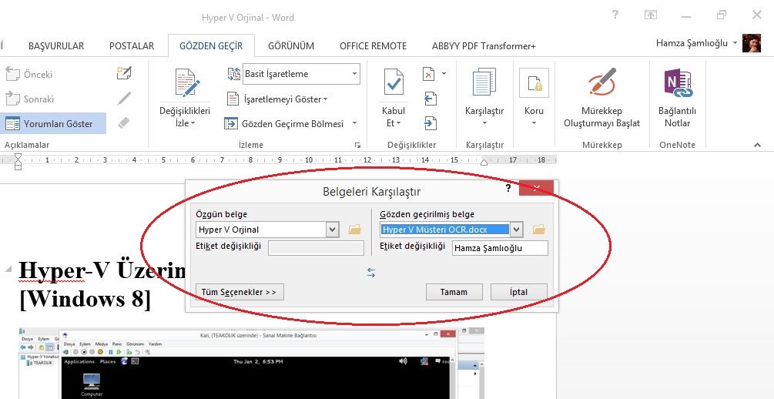This screenshot has width=774, height=399.
Task: Collapse the ribbon with the chevron
Action: [x=757, y=145]
